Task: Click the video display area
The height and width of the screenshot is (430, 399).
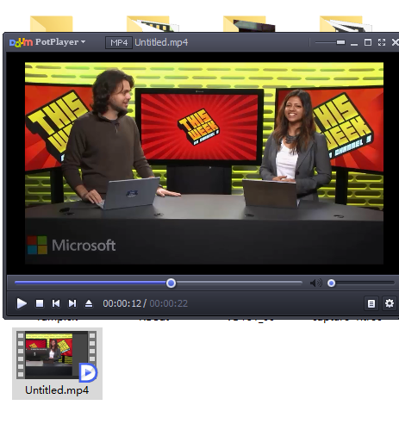Action: pos(204,163)
